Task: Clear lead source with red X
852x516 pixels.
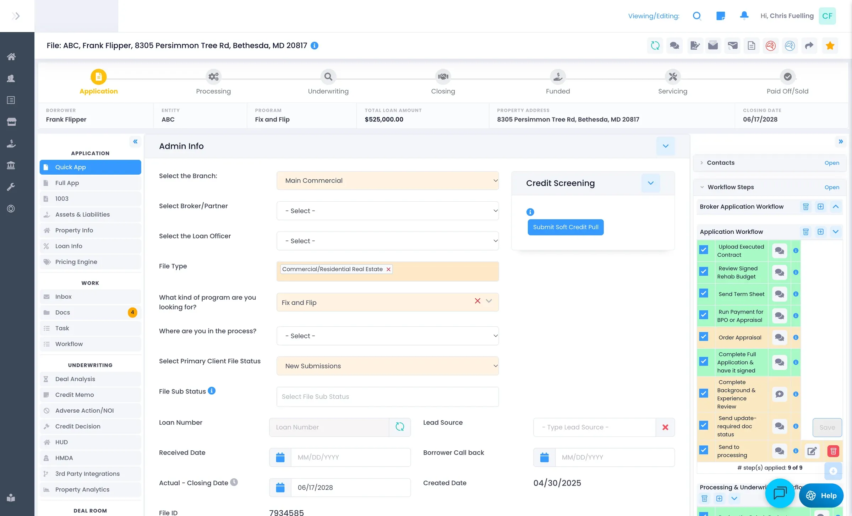Action: (x=665, y=427)
